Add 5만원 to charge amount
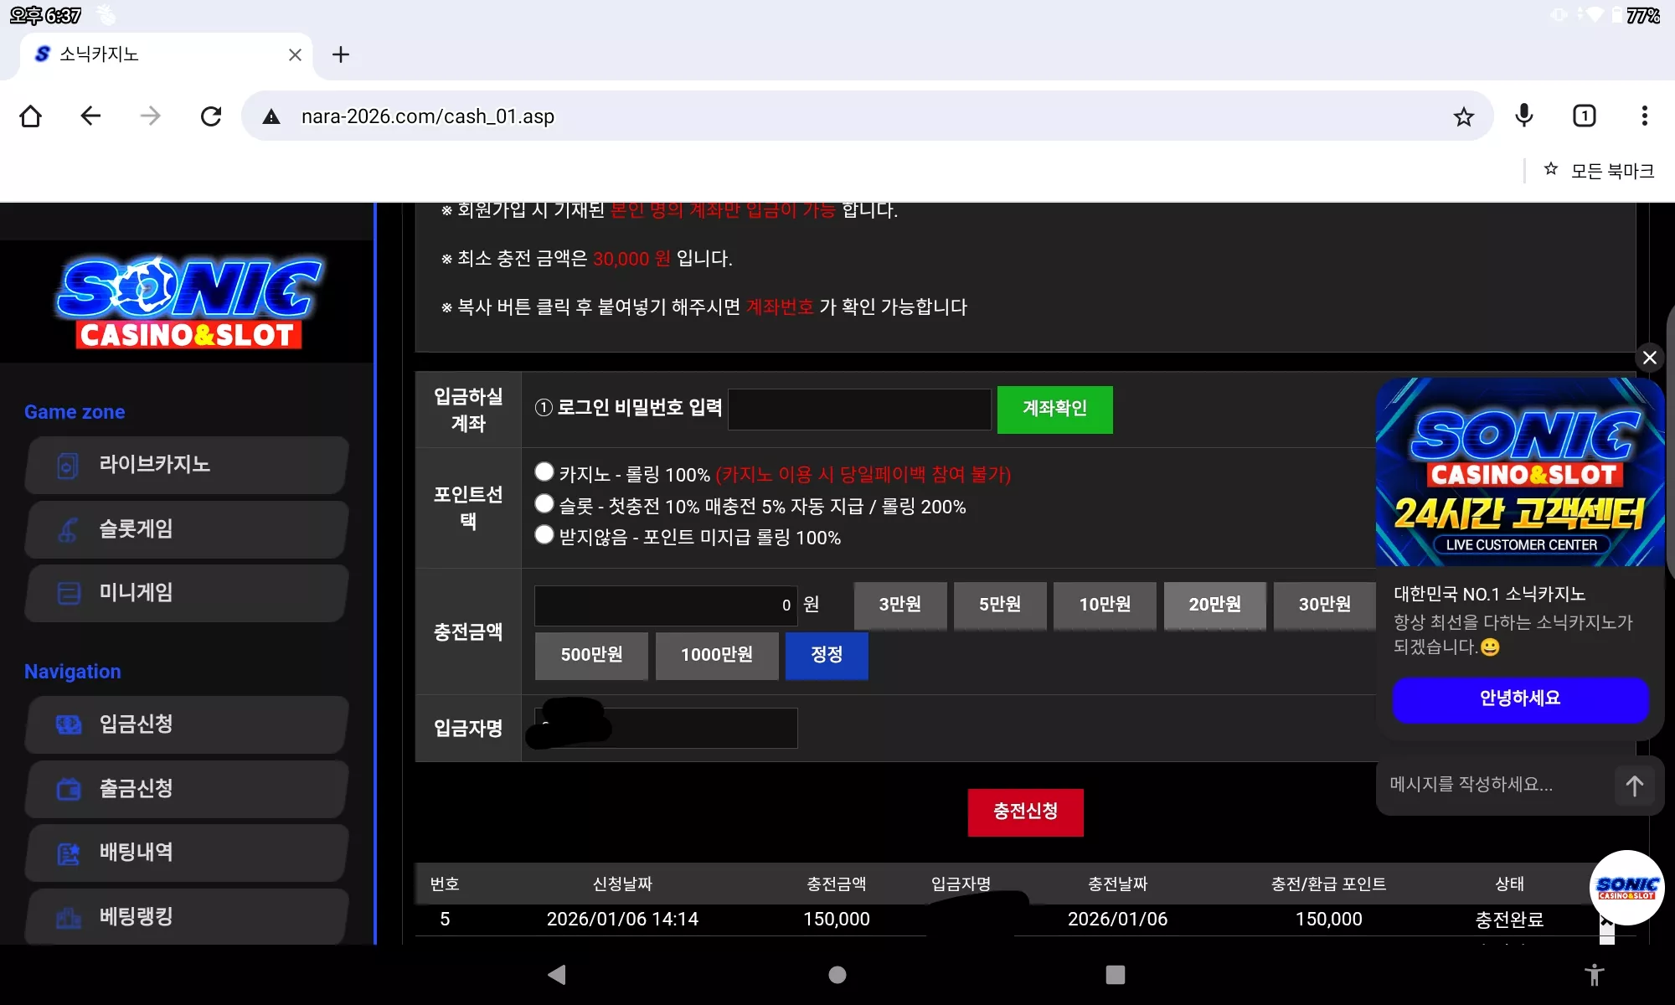 [1000, 605]
